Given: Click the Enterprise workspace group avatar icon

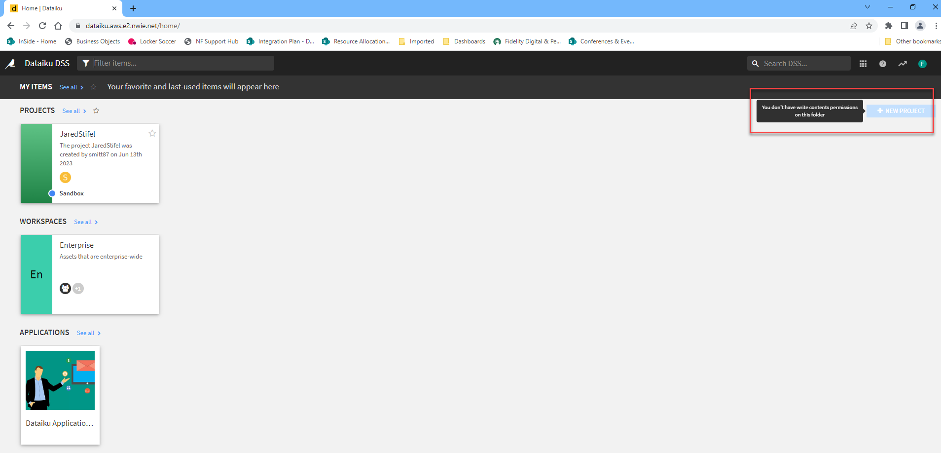Looking at the screenshot, I should [65, 288].
